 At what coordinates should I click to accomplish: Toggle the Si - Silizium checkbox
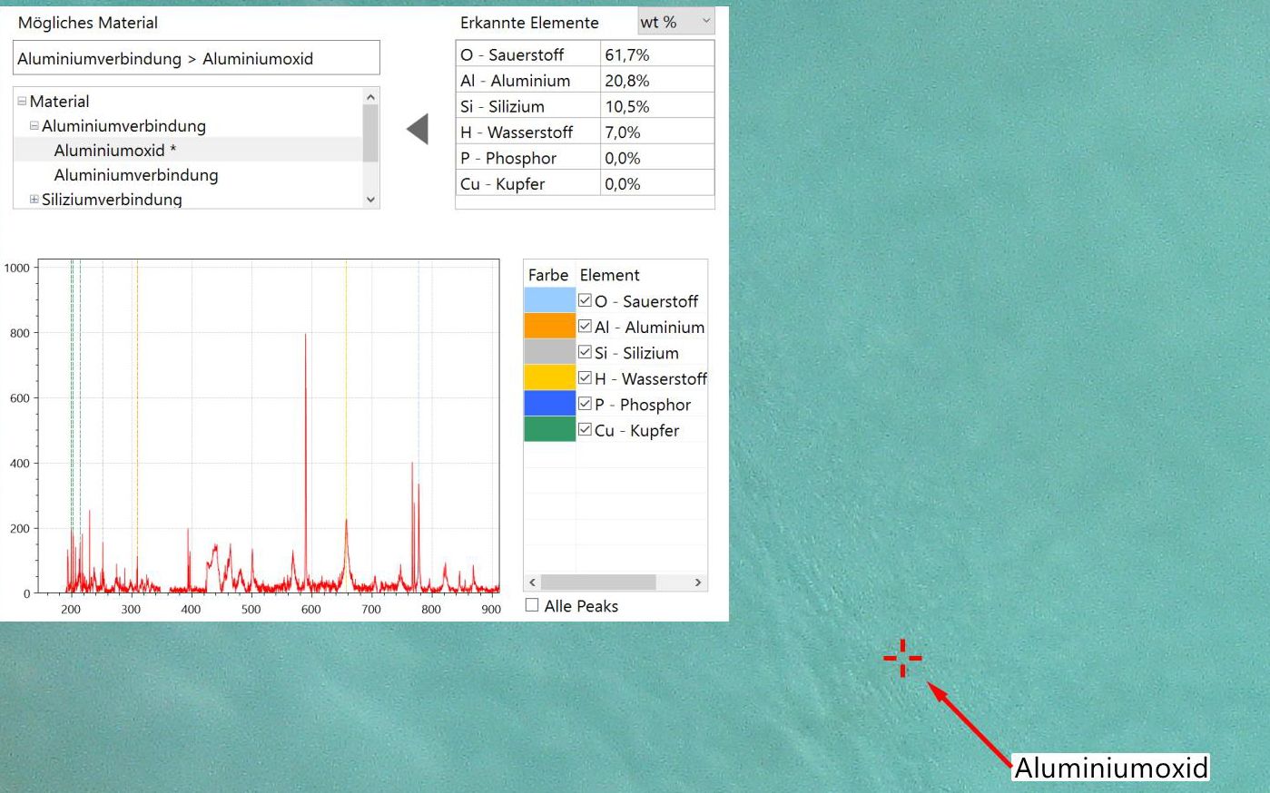click(x=586, y=352)
